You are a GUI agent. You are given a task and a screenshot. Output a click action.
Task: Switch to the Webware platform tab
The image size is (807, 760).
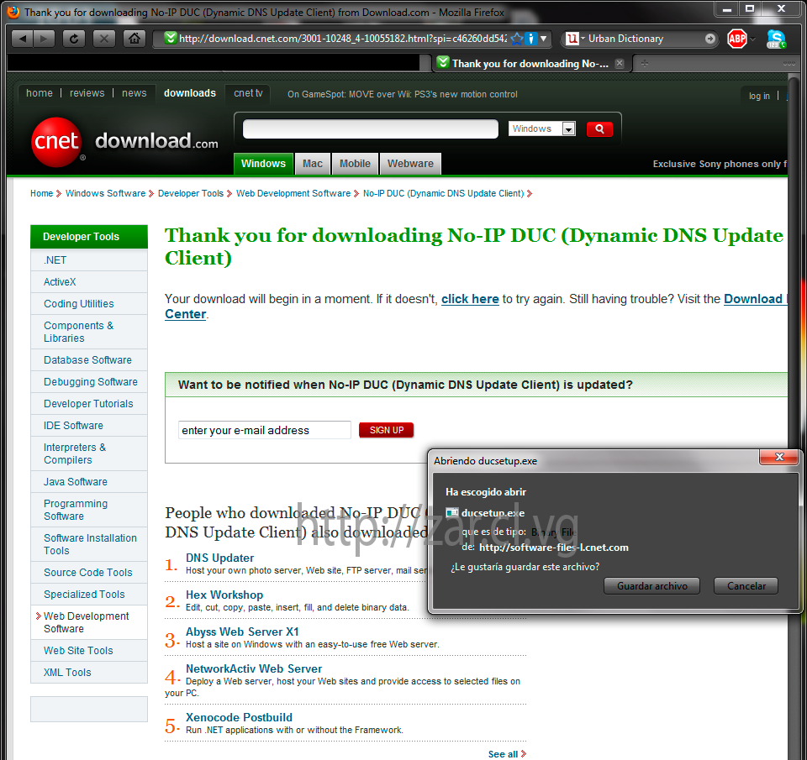point(410,164)
